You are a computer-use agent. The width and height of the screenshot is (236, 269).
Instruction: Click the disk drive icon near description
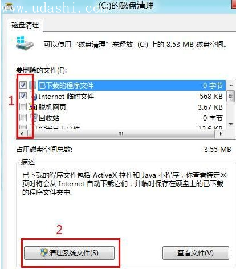25,43
